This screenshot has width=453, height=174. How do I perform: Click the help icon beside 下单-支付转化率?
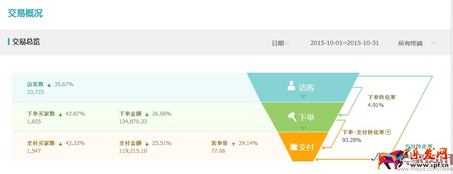(x=389, y=132)
